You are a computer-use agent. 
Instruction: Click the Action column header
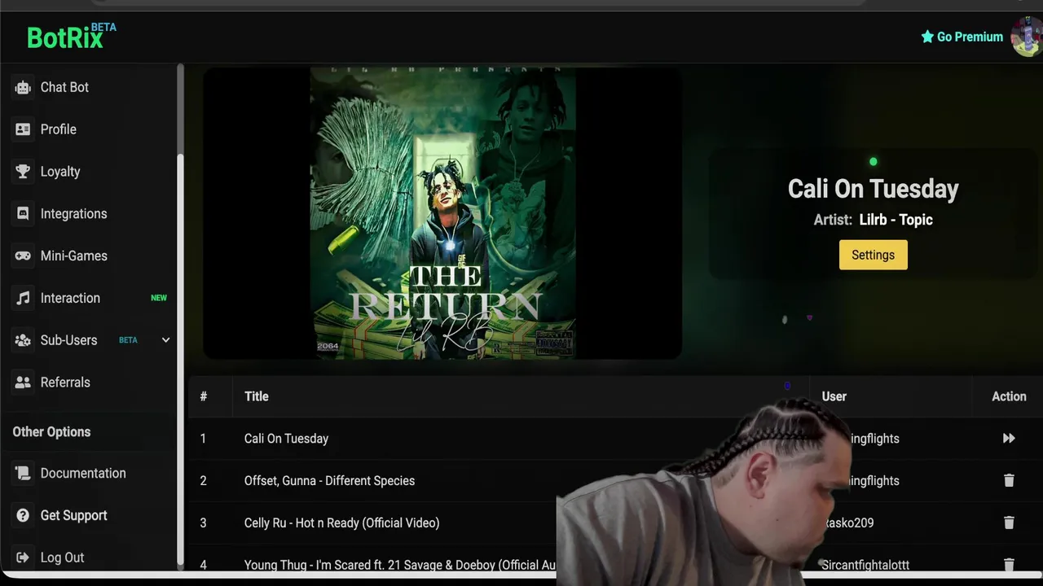point(1009,396)
